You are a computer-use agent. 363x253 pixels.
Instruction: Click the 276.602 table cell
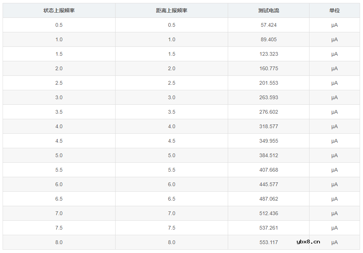pyautogui.click(x=269, y=112)
